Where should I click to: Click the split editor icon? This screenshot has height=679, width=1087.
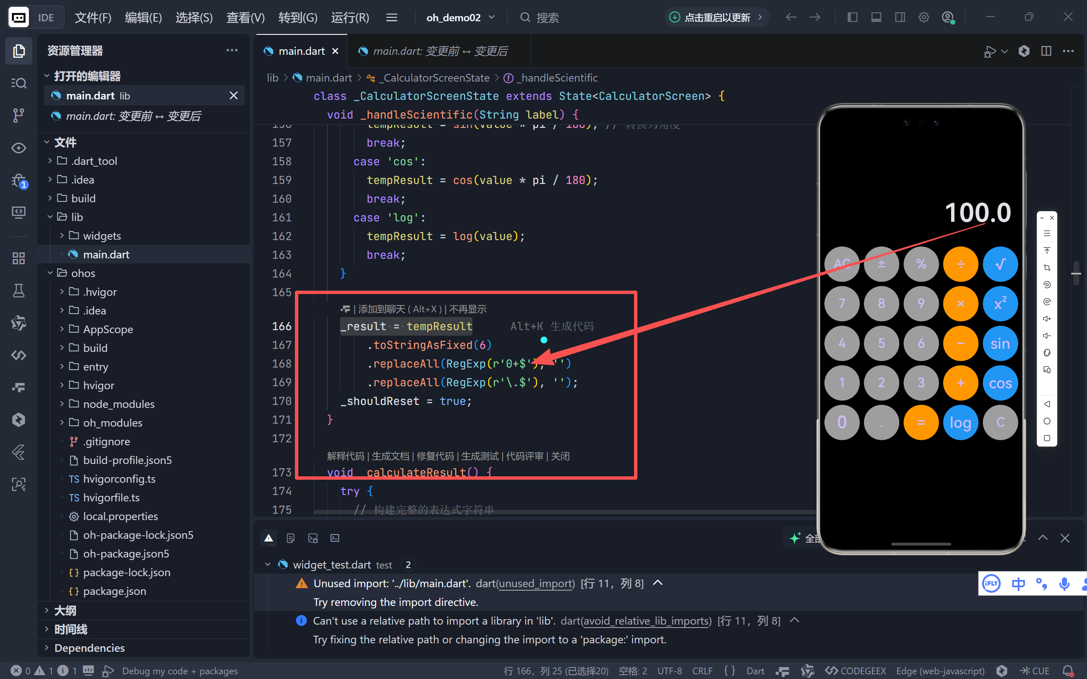(x=1046, y=51)
